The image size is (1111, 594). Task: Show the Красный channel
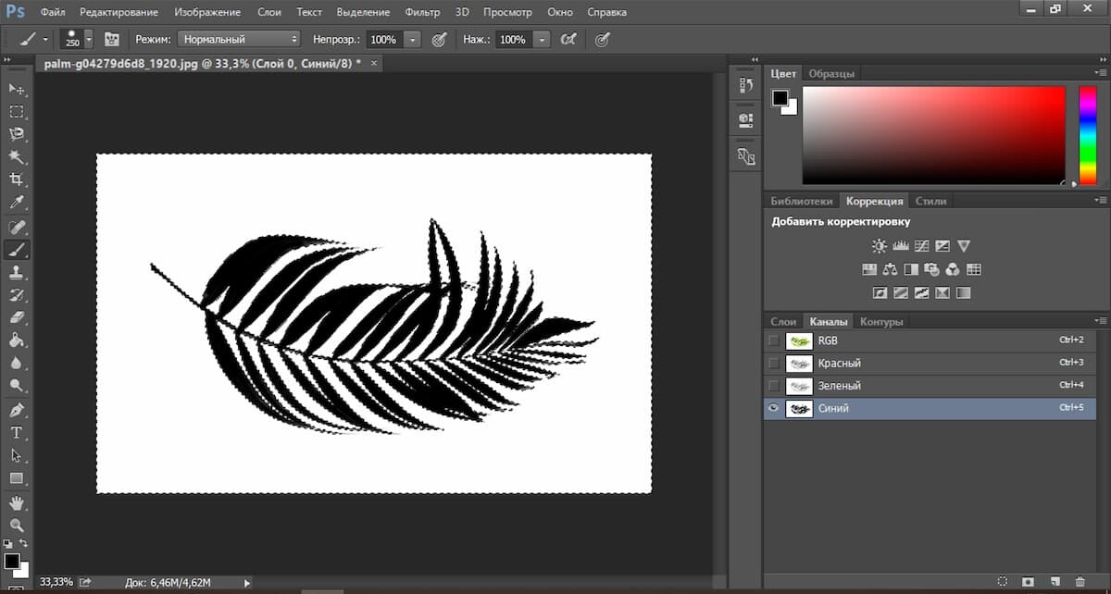click(774, 363)
